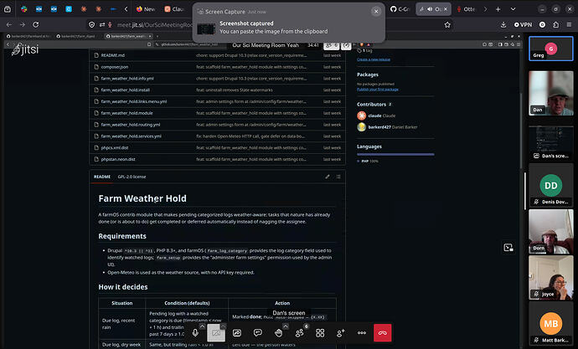
Task: Click Create a new release link
Action: [x=374, y=59]
